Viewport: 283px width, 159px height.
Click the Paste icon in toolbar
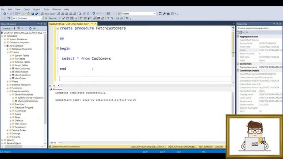pyautogui.click(x=88, y=14)
